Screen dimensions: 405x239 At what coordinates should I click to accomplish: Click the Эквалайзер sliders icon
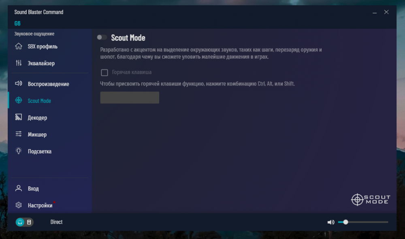click(x=19, y=63)
